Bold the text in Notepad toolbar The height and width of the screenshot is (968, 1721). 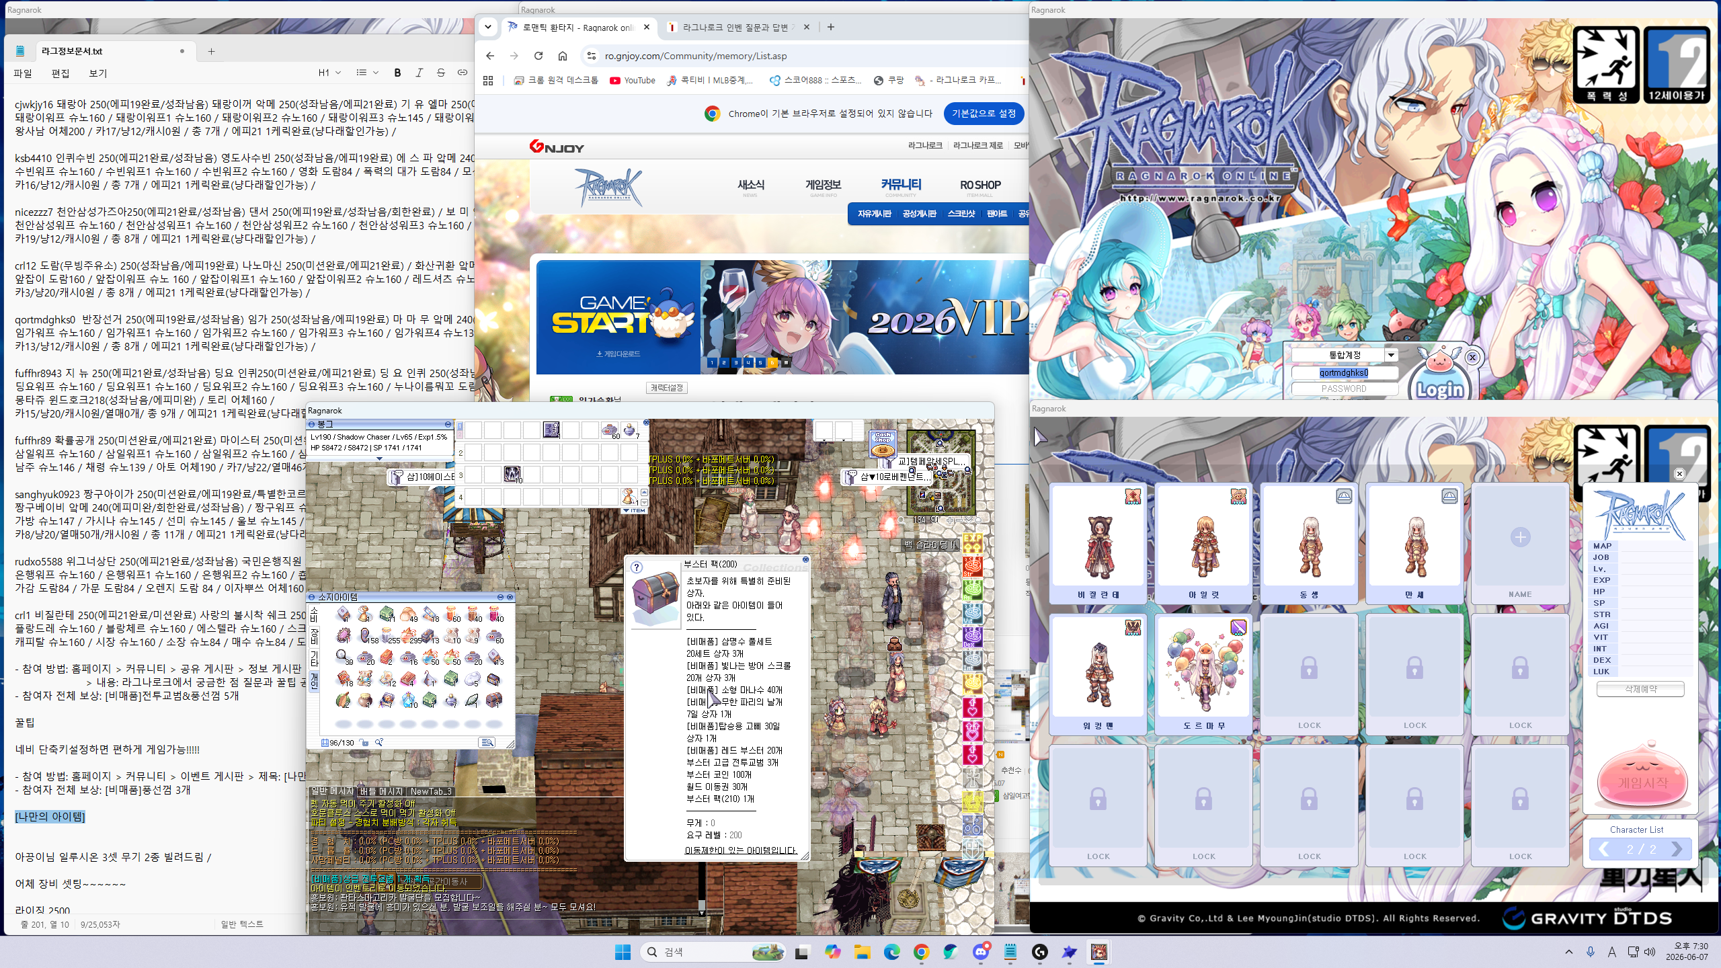[397, 73]
